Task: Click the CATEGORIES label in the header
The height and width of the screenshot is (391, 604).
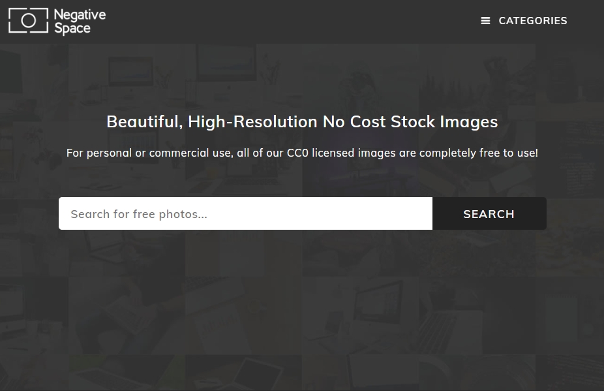Action: pyautogui.click(x=532, y=21)
